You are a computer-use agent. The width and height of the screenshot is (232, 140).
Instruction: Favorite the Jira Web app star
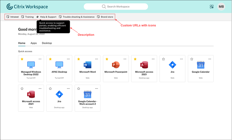(x=163, y=59)
